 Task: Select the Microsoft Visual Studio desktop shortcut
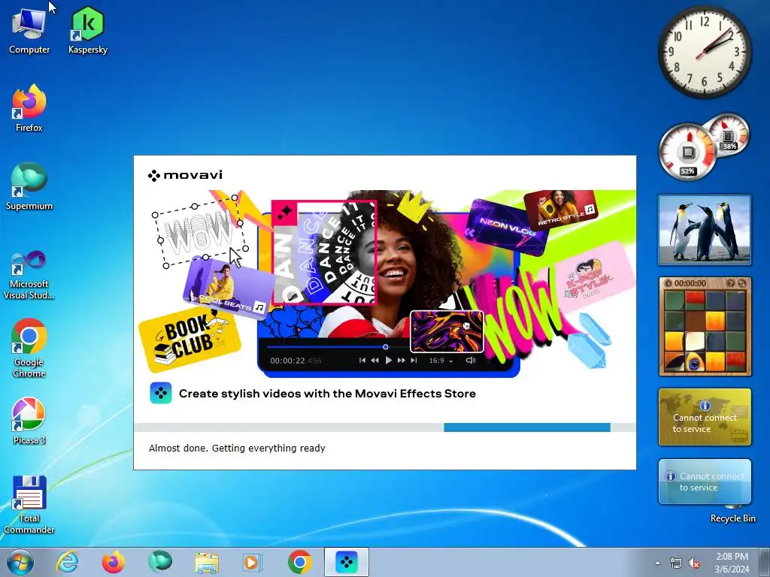(29, 275)
